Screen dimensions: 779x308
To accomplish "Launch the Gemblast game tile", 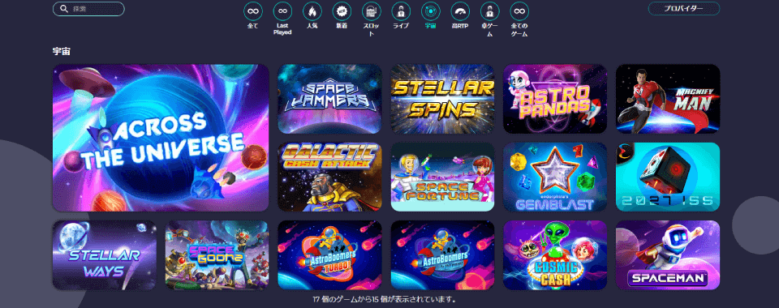I will point(555,177).
